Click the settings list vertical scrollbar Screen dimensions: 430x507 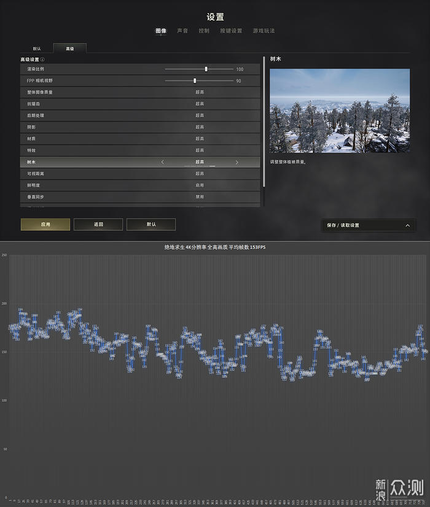pos(264,122)
